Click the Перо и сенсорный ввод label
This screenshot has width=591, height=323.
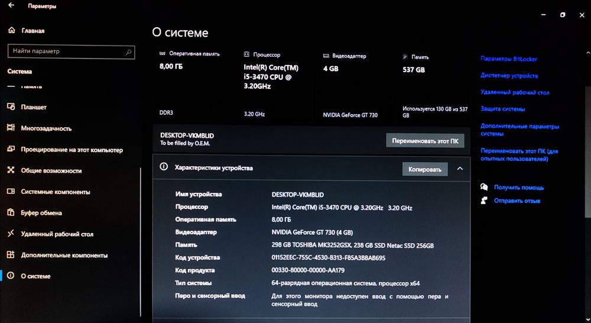(210, 296)
